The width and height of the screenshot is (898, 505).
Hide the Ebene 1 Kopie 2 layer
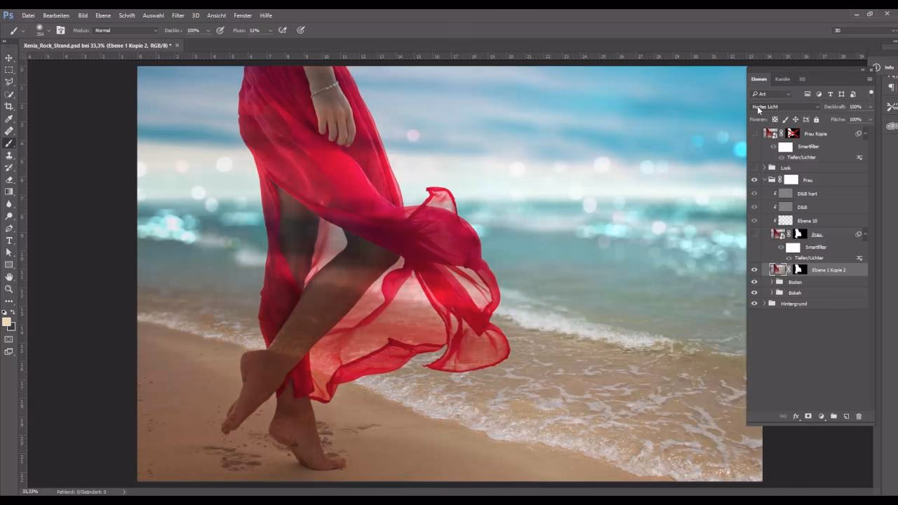click(x=754, y=269)
